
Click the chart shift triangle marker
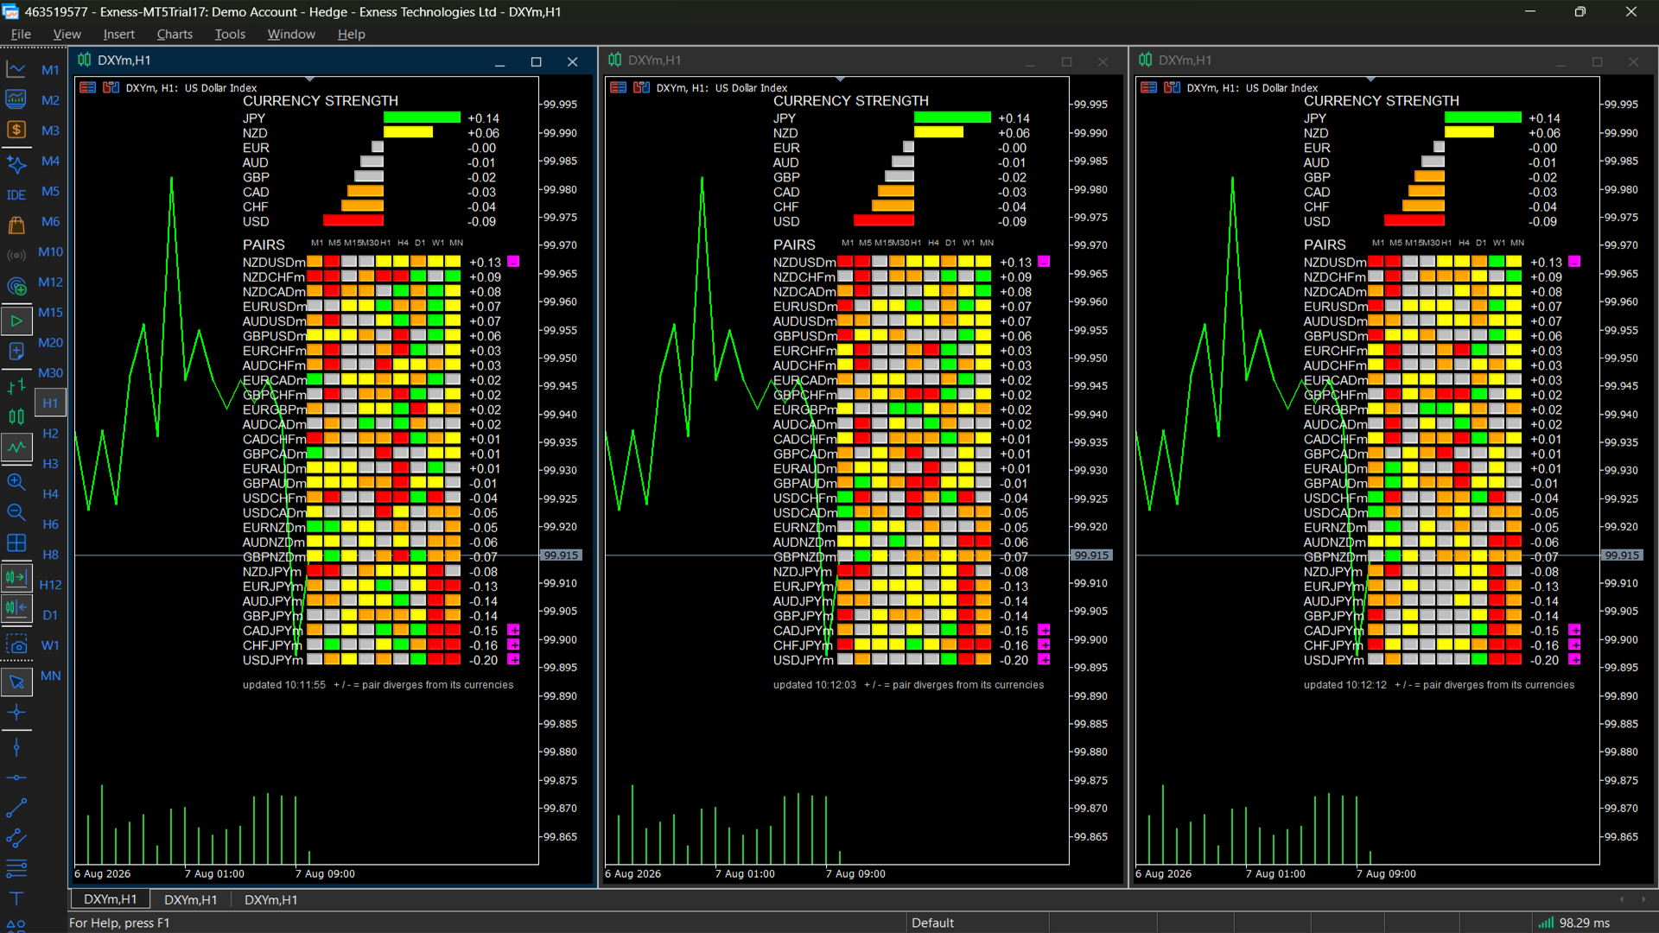309,79
